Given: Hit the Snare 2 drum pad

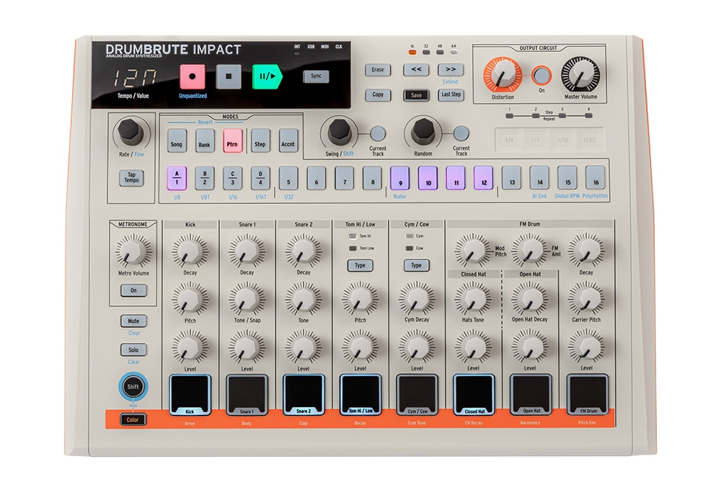Looking at the screenshot, I should click(x=304, y=396).
